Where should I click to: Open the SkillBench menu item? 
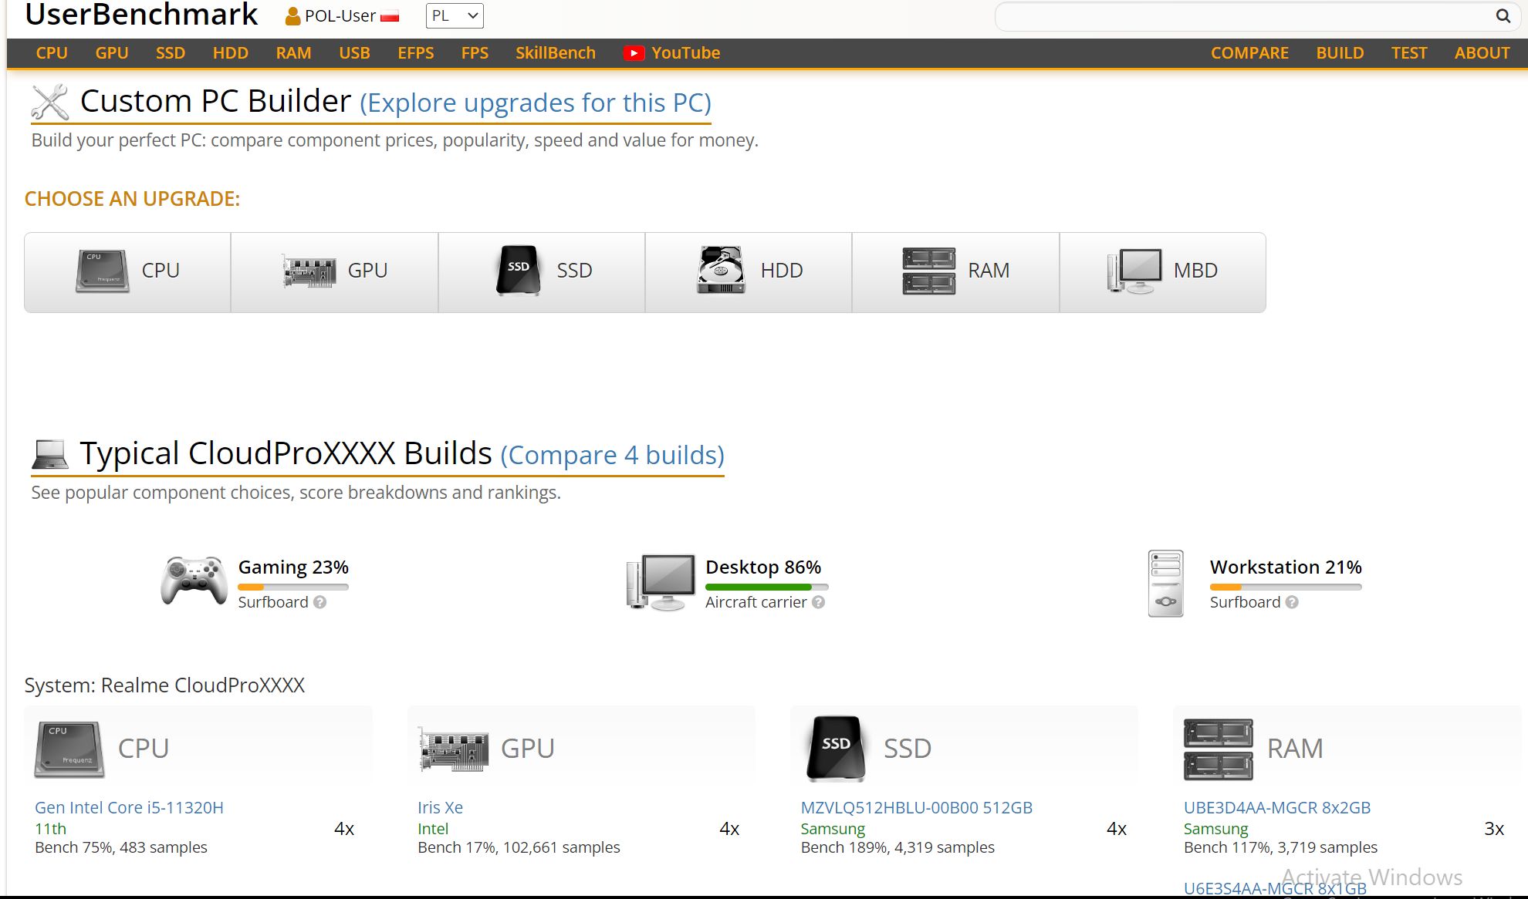click(555, 53)
